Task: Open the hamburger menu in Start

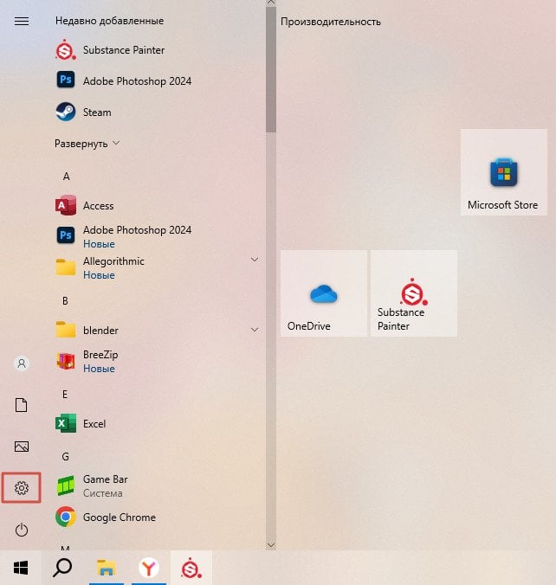Action: tap(22, 22)
